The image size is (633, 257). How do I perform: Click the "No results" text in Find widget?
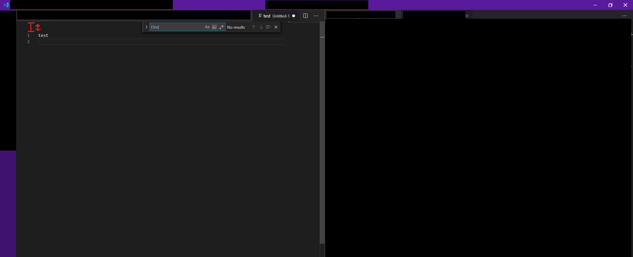236,27
